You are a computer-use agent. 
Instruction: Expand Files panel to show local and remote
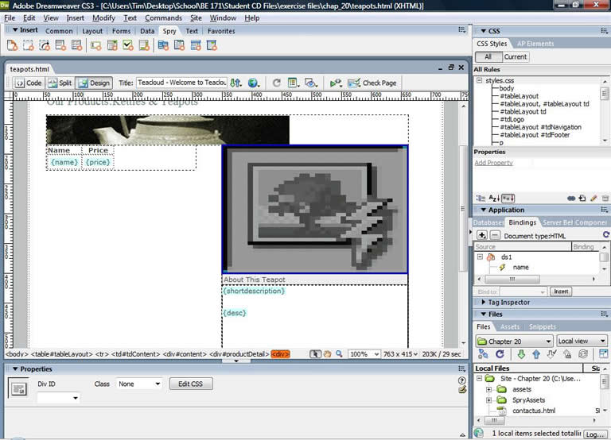[x=603, y=354]
